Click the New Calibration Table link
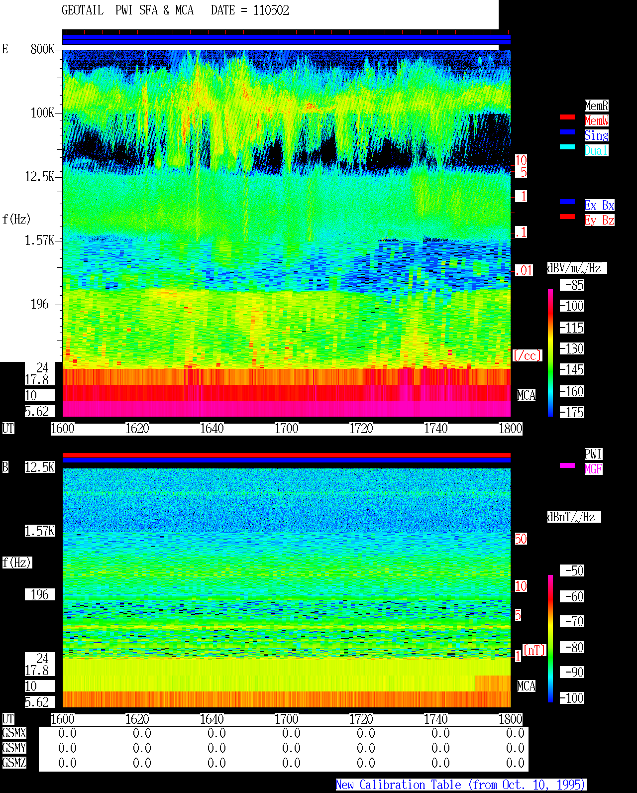The image size is (637, 793). tap(461, 785)
